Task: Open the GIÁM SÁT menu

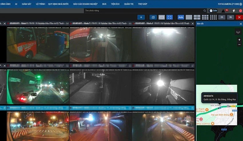Action: tap(26, 4)
